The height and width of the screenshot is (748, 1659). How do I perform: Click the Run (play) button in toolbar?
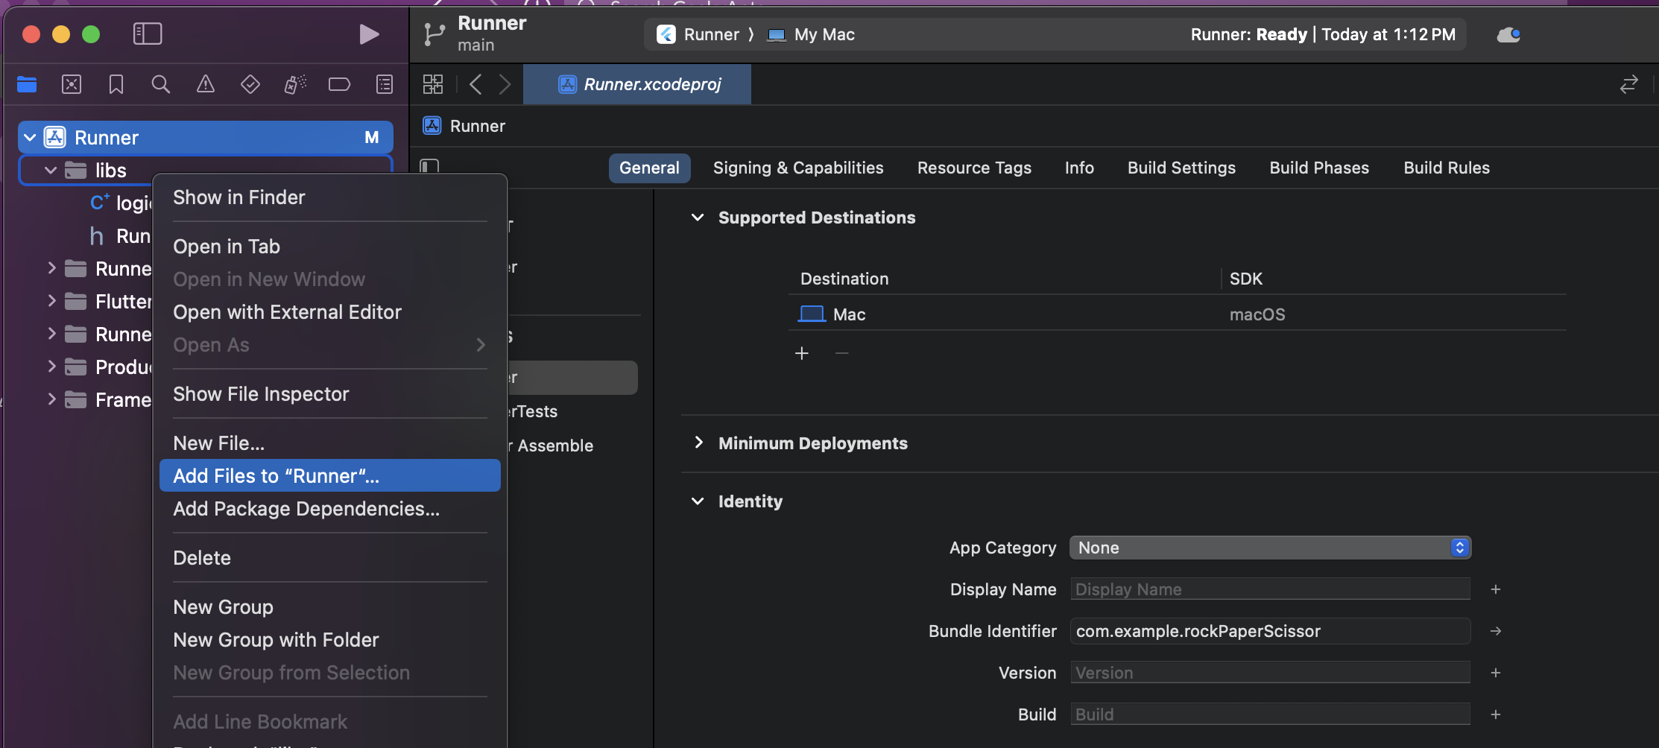(x=369, y=34)
